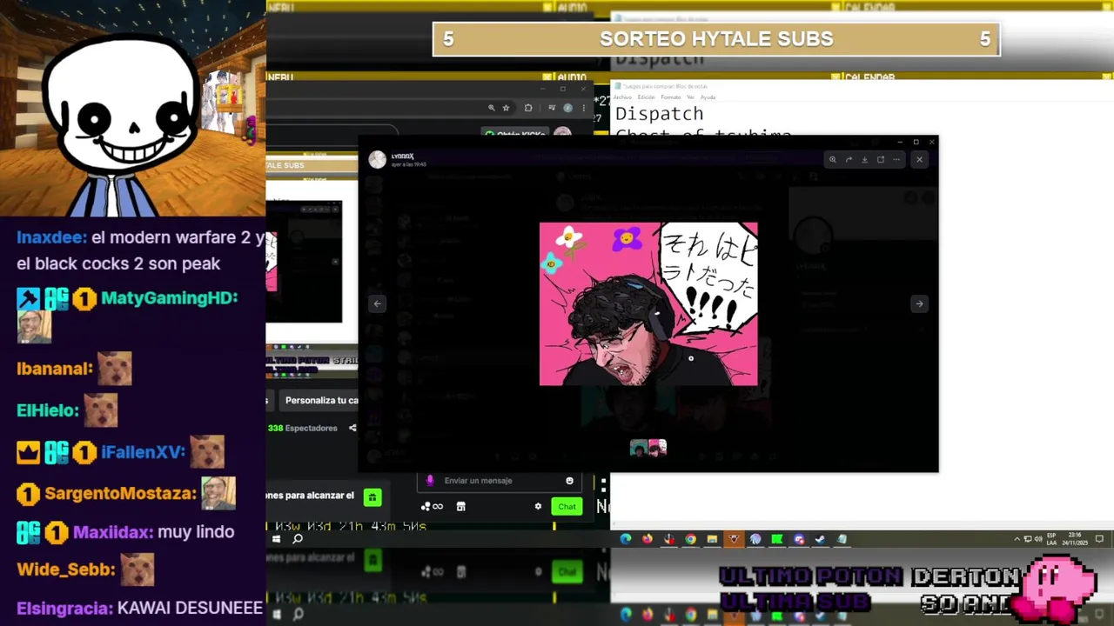Click Chrome profile avatar icon
Image resolution: width=1114 pixels, height=626 pixels.
click(567, 108)
